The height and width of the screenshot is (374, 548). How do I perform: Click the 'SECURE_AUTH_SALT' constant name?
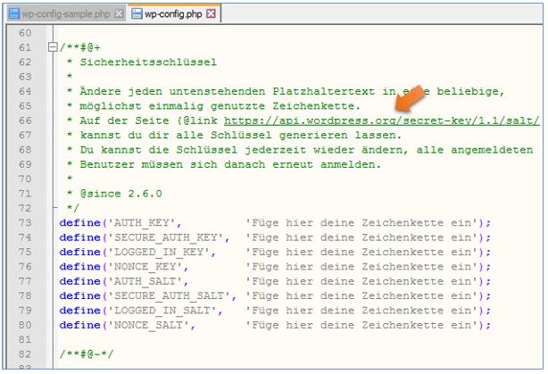[x=170, y=295]
